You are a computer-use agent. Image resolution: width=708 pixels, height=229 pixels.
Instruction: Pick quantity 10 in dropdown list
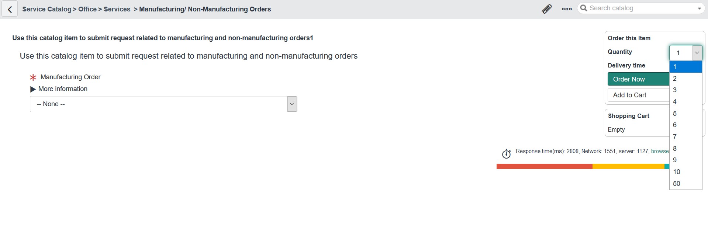point(685,172)
